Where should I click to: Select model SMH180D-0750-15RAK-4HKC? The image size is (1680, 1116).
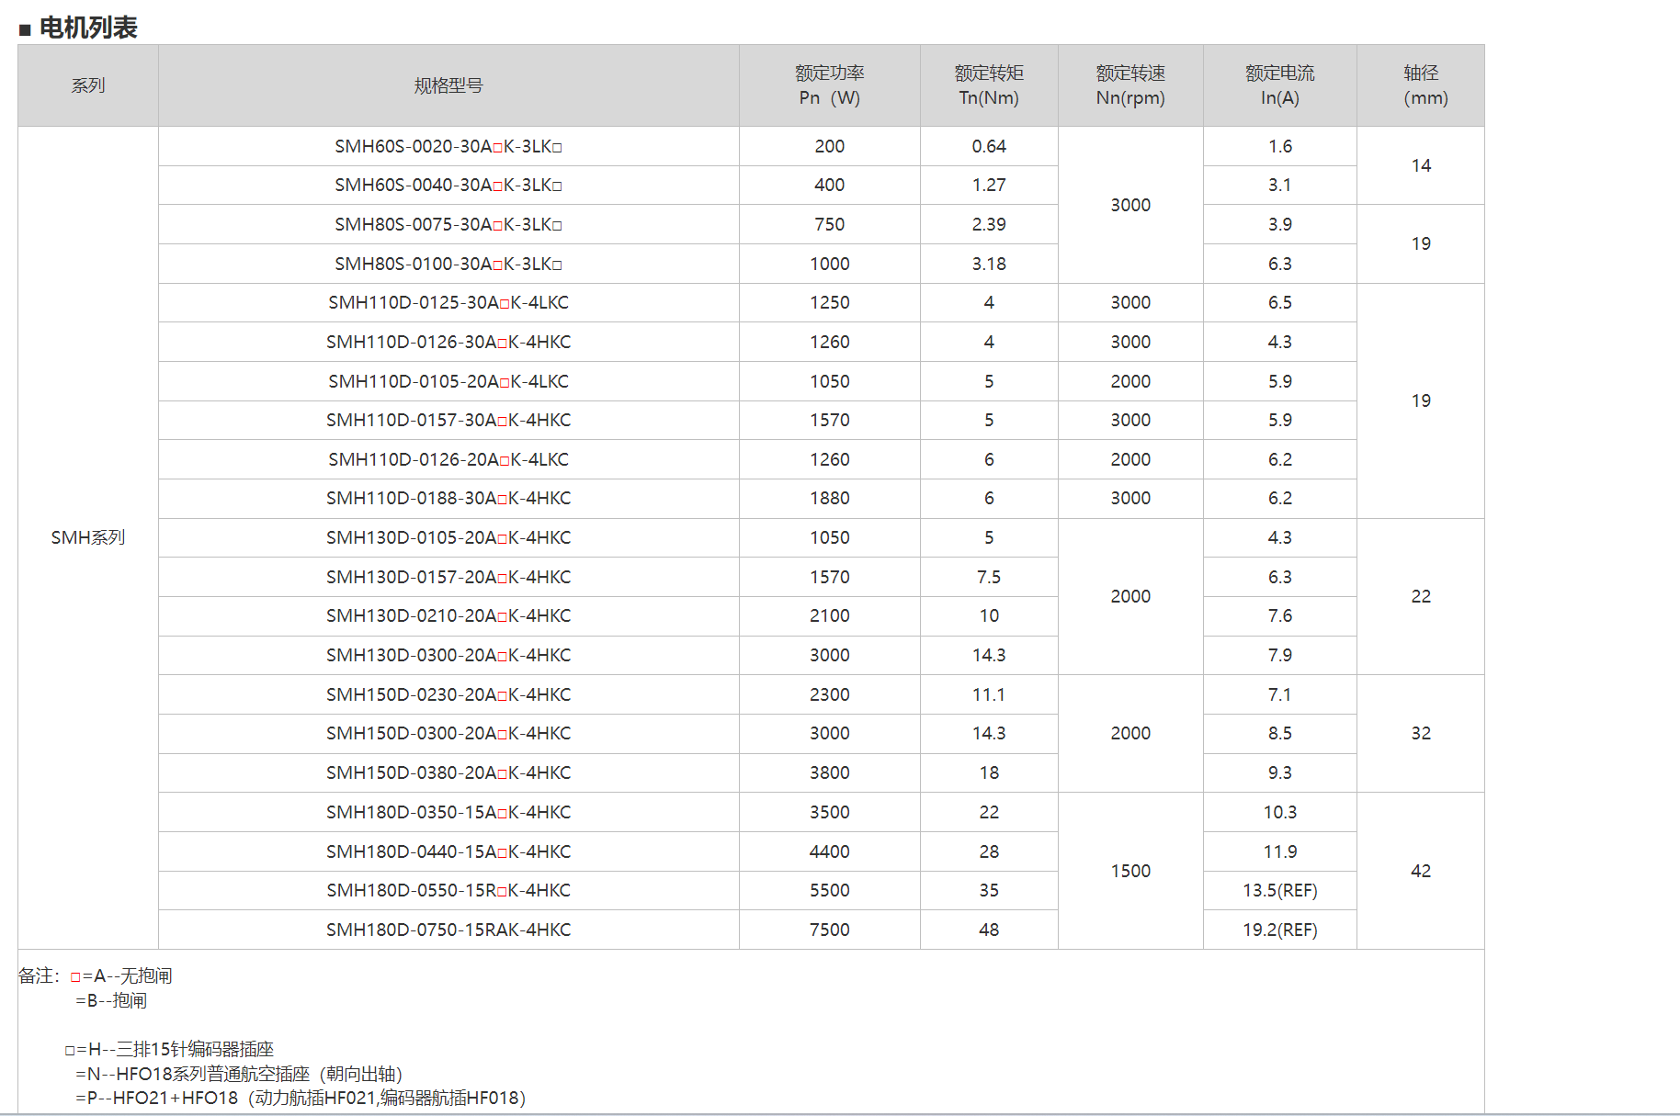pyautogui.click(x=448, y=930)
